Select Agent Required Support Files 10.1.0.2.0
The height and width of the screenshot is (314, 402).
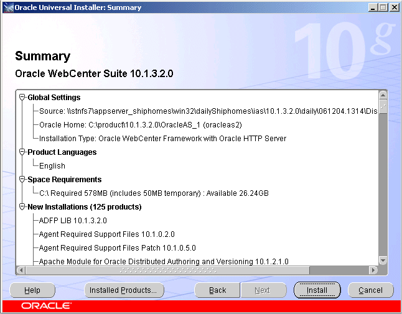[x=106, y=234]
